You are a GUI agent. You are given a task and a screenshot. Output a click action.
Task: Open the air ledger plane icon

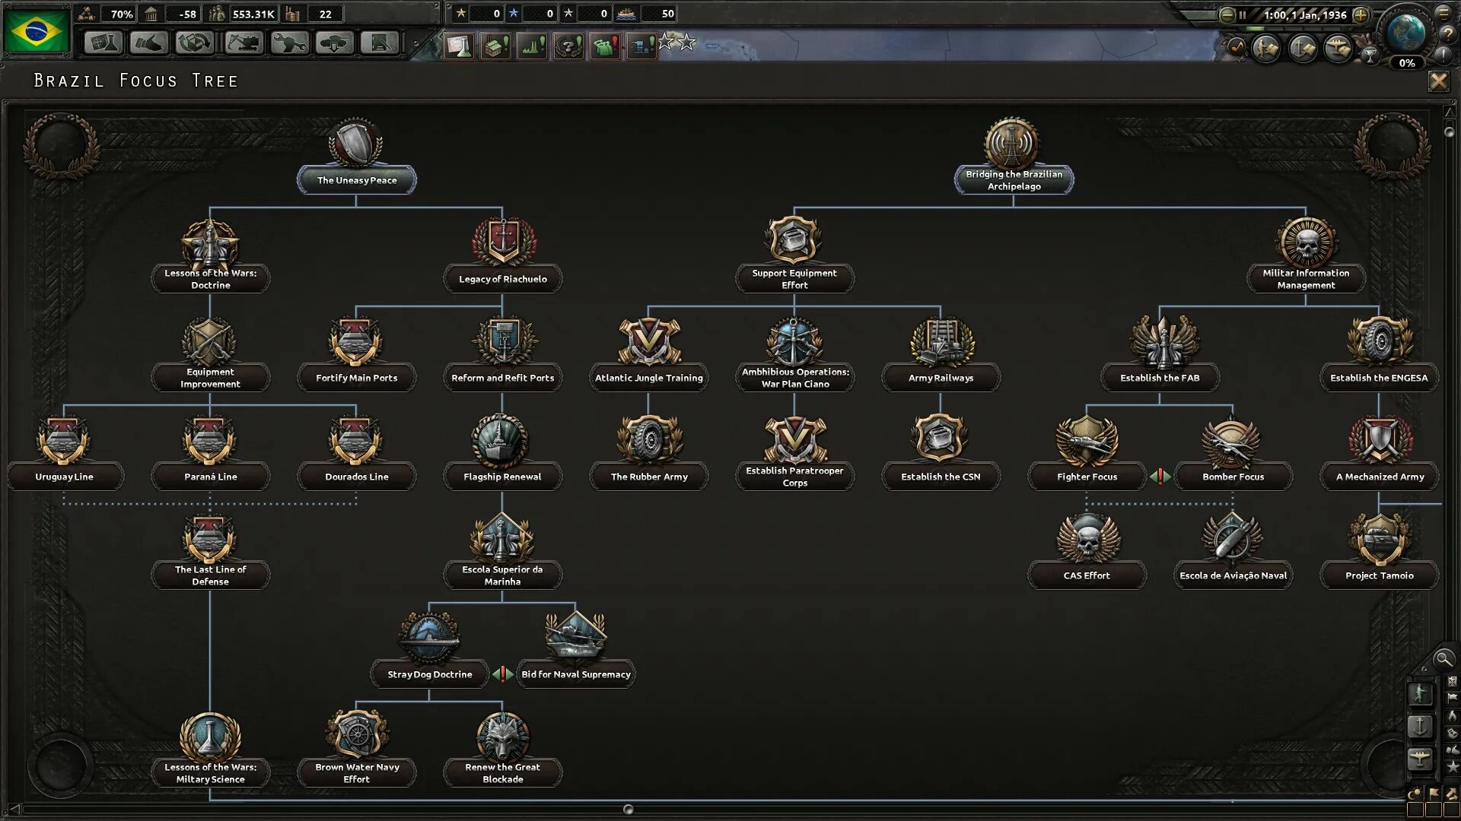click(x=1338, y=49)
